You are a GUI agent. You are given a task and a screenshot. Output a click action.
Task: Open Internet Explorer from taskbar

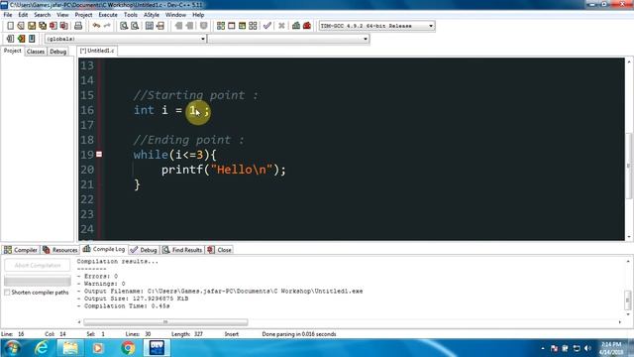click(x=42, y=348)
